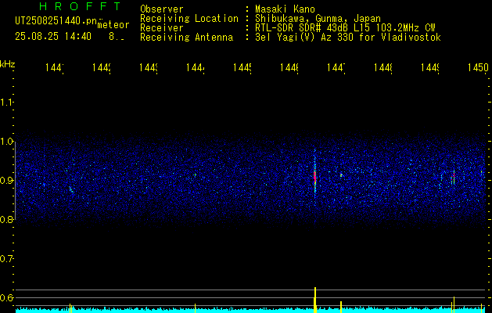Click the 1.0 frequency axis label
This screenshot has height=313, width=492.
[6, 142]
